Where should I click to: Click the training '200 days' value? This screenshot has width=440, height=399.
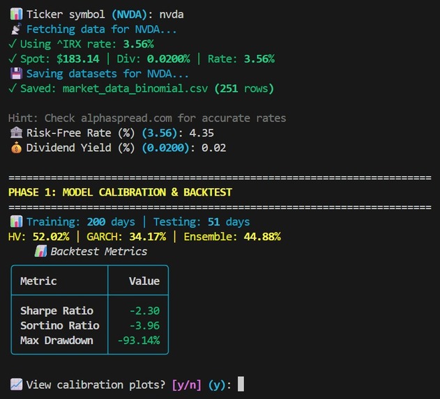pos(111,222)
